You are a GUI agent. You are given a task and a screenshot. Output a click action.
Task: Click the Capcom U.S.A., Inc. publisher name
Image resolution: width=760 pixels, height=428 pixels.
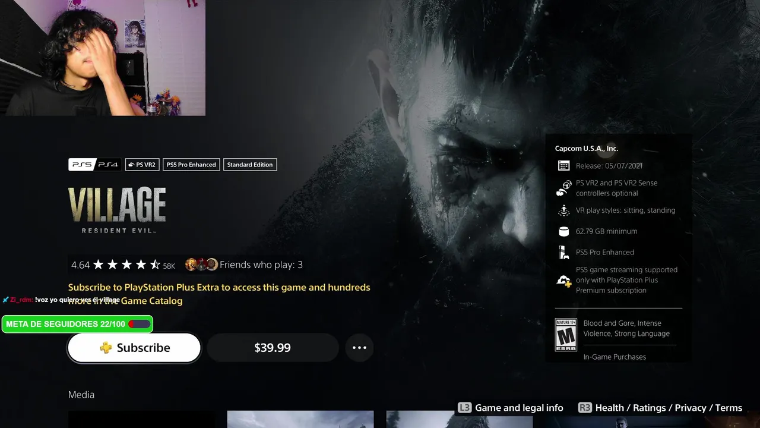[587, 149]
